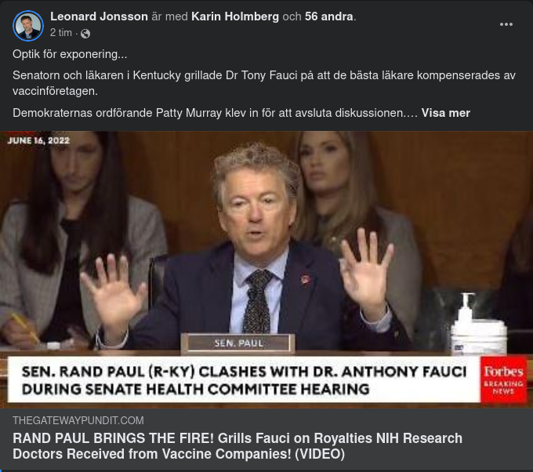Open THEGATEWAYPUNDIT.COM source link
Screen dimensions: 533x472
pos(78,420)
